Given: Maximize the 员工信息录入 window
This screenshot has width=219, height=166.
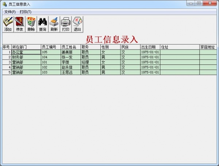Looking at the screenshot, I should point(199,3).
